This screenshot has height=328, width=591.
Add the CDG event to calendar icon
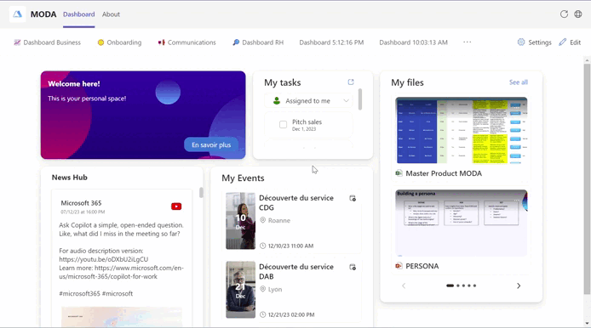click(x=353, y=198)
